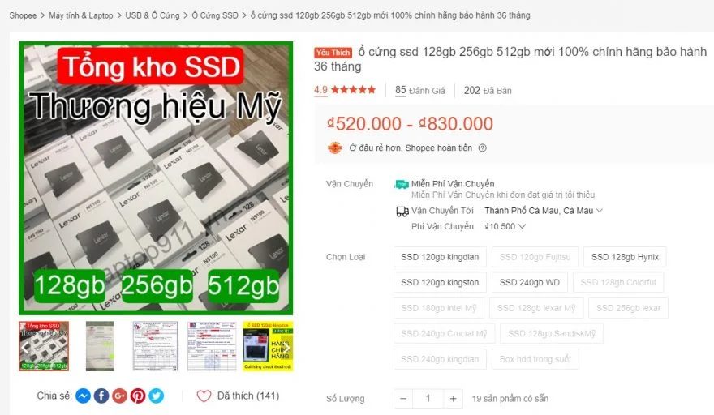Open the refund policy help question mark
Screen dimensions: 714x415
tap(482, 148)
